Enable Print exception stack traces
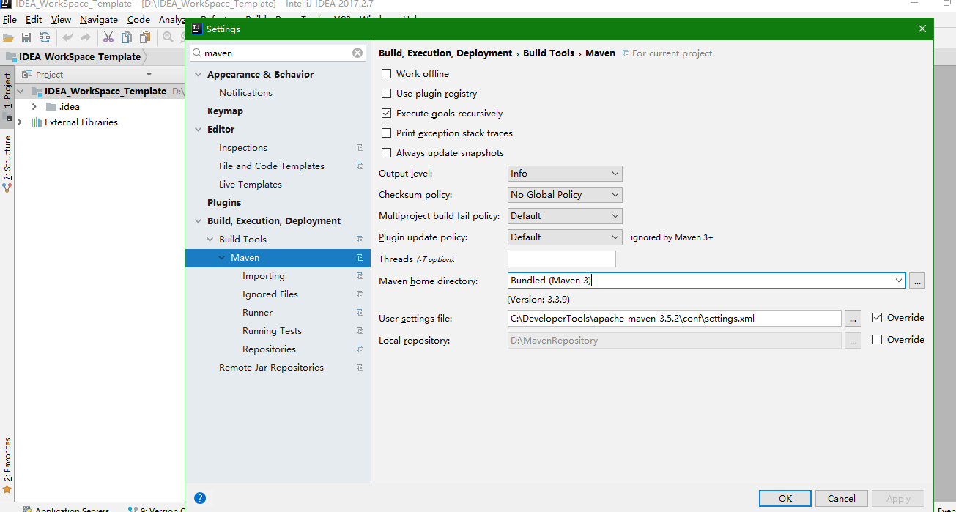The width and height of the screenshot is (956, 512). [387, 133]
